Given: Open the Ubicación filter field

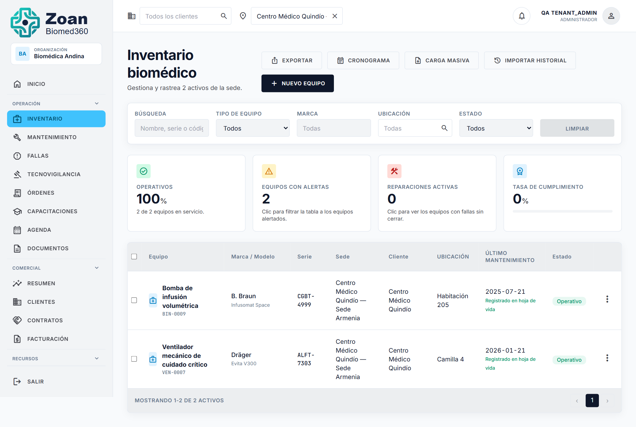Looking at the screenshot, I should [x=415, y=128].
